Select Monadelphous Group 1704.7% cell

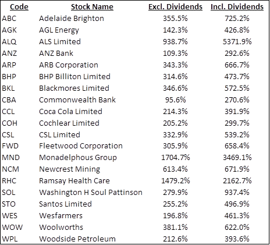point(175,158)
